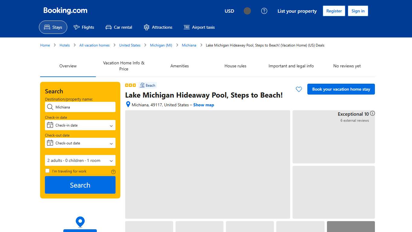
Task: Select the Stays bed icon
Action: click(47, 27)
